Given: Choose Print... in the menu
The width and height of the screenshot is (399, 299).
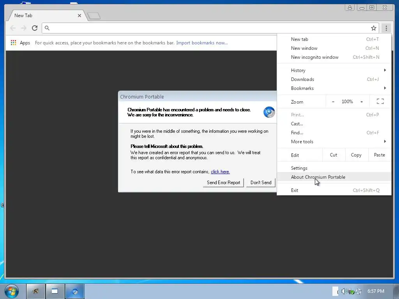Looking at the screenshot, I should (x=334, y=115).
